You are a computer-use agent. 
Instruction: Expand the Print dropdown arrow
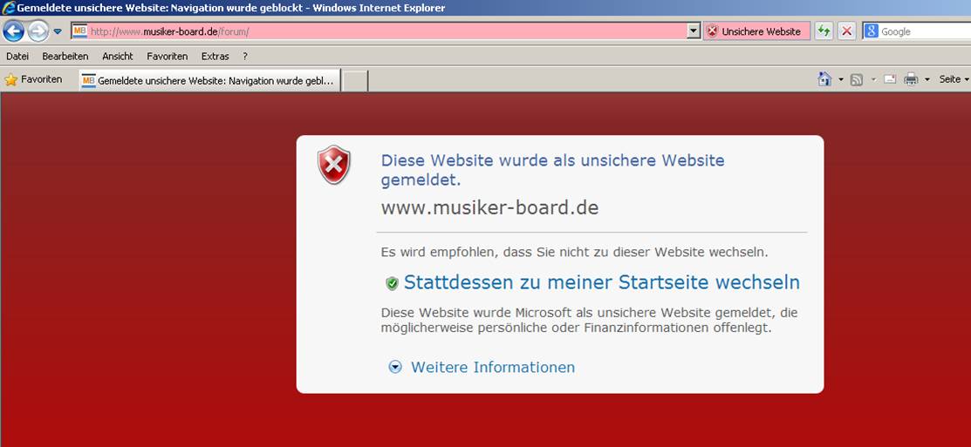click(x=927, y=80)
